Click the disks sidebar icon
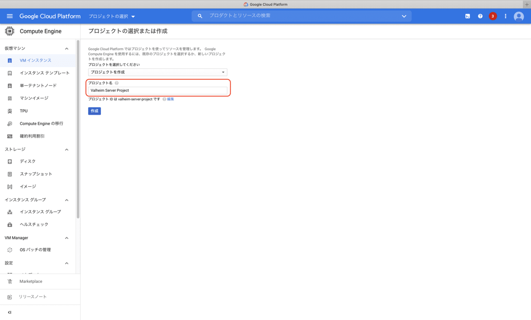The width and height of the screenshot is (531, 320). tap(10, 162)
